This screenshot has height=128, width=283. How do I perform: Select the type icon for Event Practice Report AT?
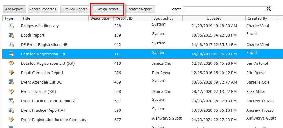point(11,110)
